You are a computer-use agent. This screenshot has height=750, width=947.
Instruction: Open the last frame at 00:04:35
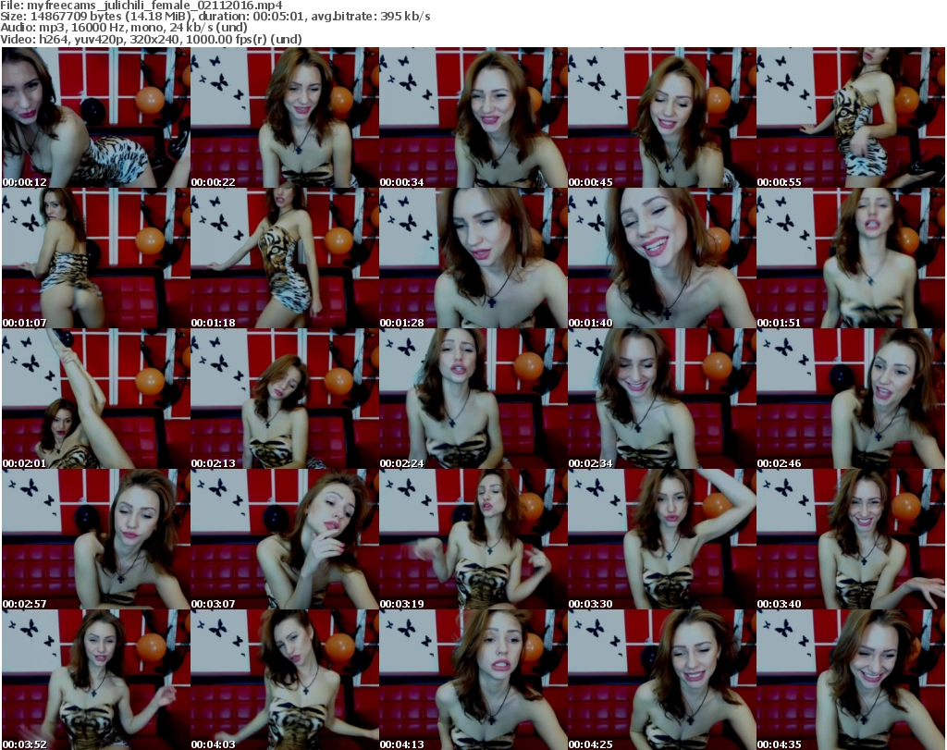coord(850,679)
